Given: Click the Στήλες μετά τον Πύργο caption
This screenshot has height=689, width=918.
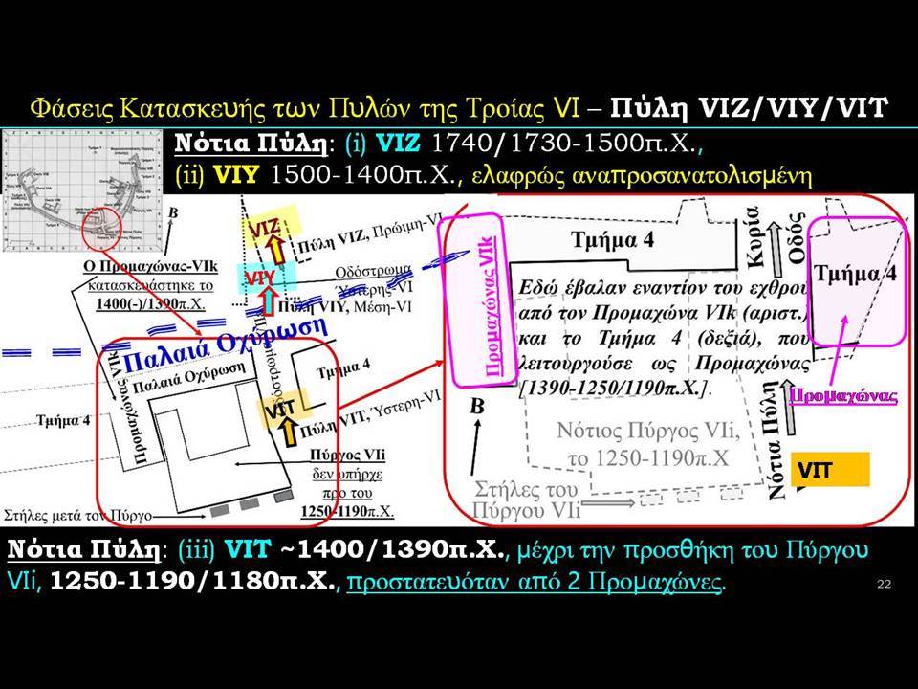Looking at the screenshot, I should point(77,516).
